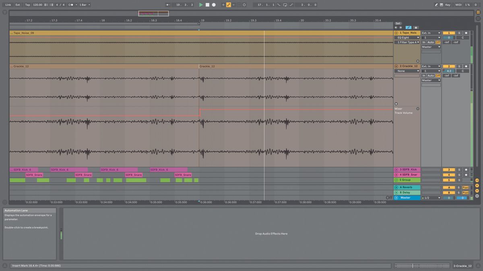Toggle the Automation Arm icon
Screen dimensions: 483x271
[x=229, y=4]
